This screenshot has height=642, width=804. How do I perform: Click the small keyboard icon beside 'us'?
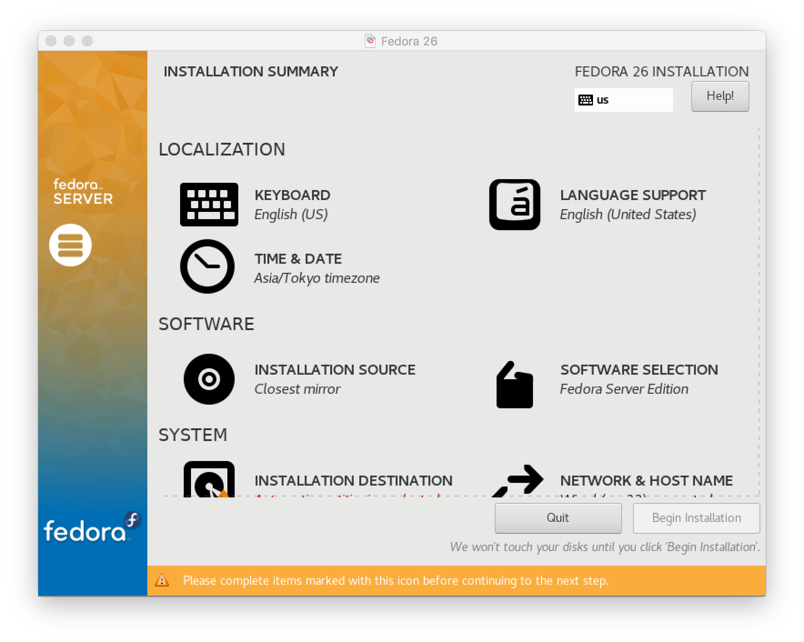(585, 100)
